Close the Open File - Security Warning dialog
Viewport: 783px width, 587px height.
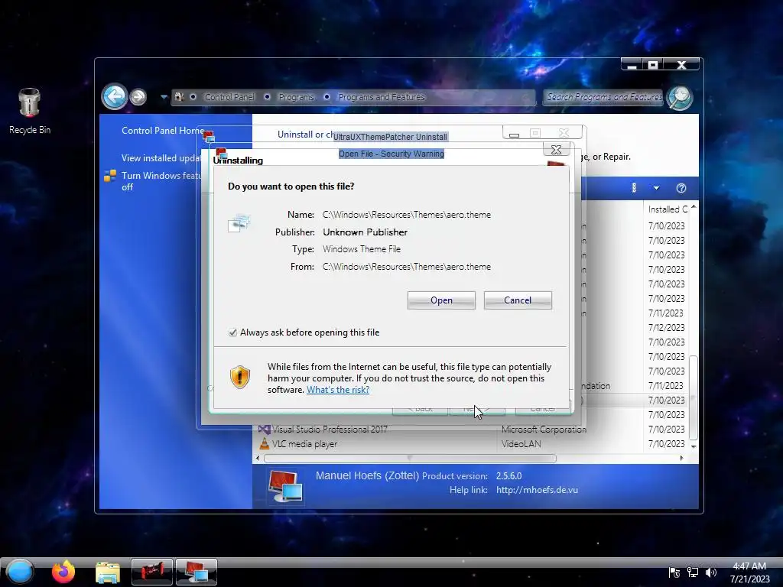coord(556,149)
